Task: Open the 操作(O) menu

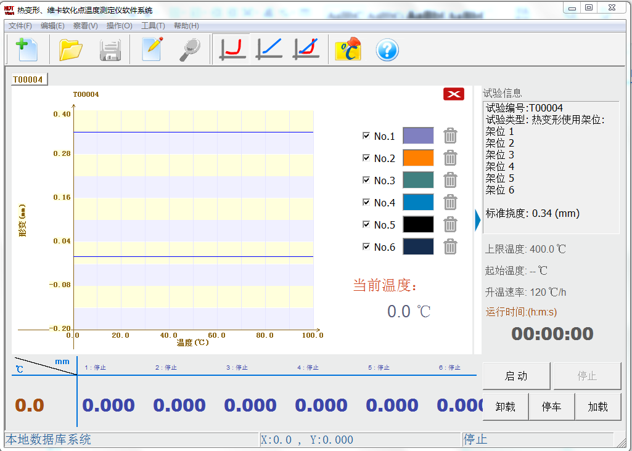Action: [x=119, y=26]
